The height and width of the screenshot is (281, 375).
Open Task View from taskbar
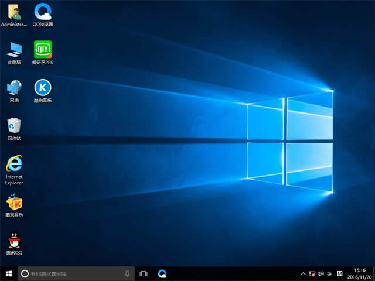click(144, 273)
